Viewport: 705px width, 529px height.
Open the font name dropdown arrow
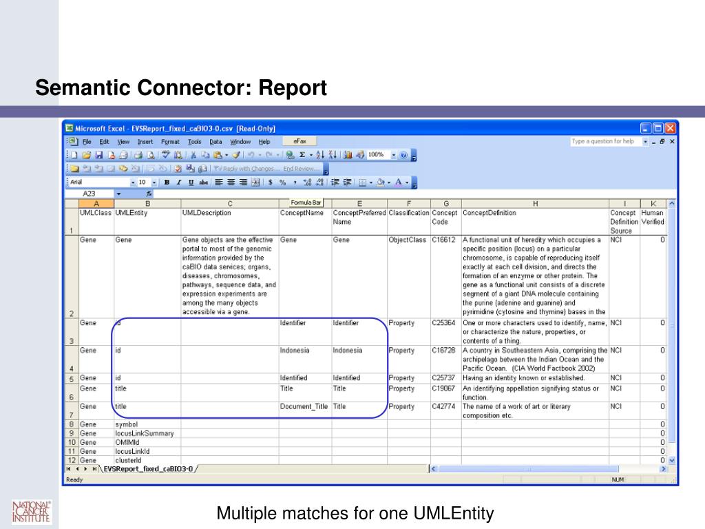click(133, 182)
